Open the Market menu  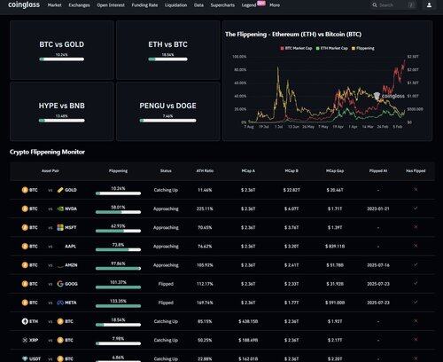click(x=55, y=5)
